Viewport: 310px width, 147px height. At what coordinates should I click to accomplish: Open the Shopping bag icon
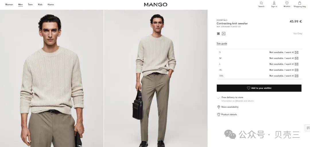tap(299, 3)
